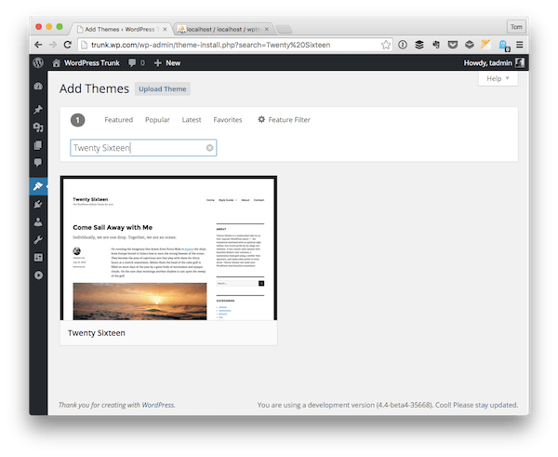The height and width of the screenshot is (457, 558).
Task: Reload the browser page
Action: [x=68, y=45]
